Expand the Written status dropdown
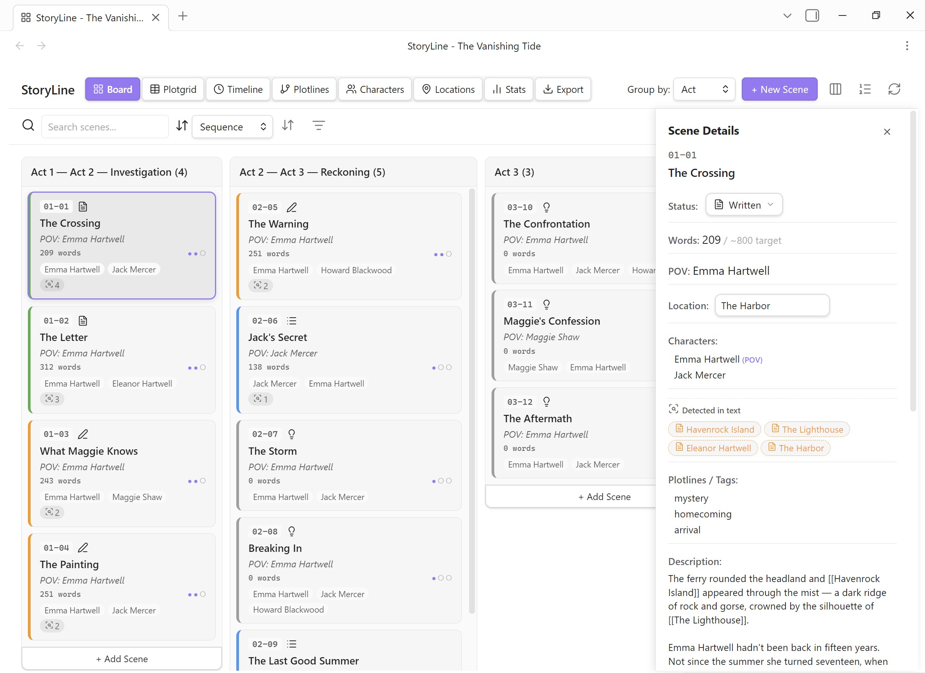925x673 pixels. click(744, 205)
